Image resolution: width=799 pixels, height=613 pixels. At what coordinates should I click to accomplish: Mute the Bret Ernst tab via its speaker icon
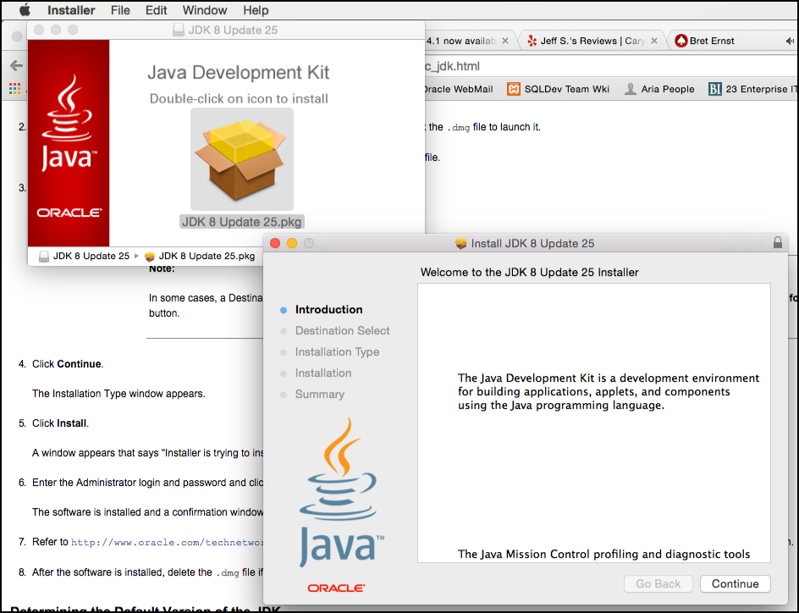788,40
